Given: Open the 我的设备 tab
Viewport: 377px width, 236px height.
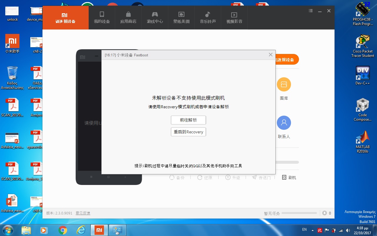Looking at the screenshot, I should (102, 18).
